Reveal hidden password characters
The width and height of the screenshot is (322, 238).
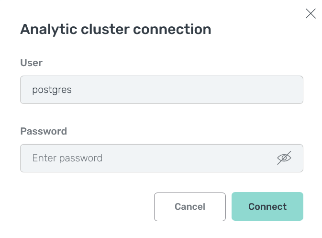point(284,158)
